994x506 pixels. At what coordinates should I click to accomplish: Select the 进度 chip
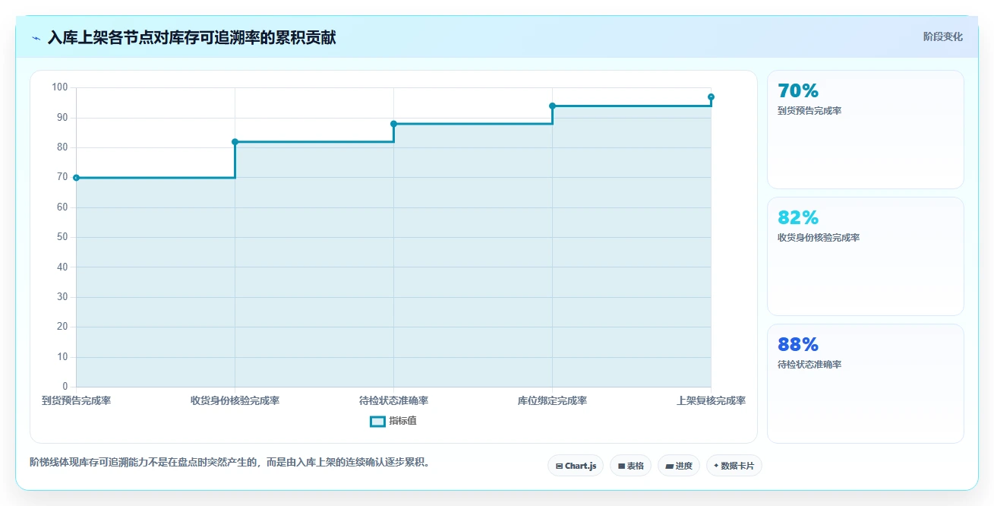pyautogui.click(x=679, y=466)
